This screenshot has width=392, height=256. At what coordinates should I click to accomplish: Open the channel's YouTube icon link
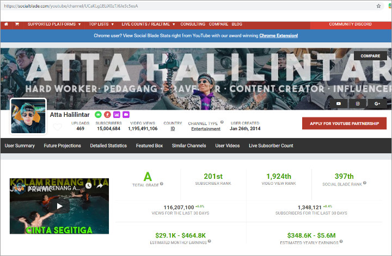(339, 104)
